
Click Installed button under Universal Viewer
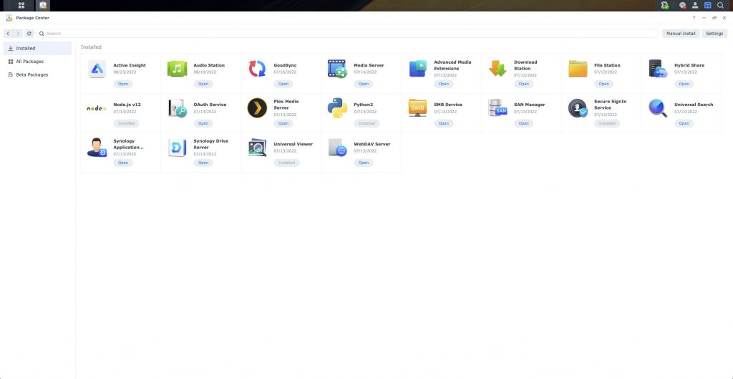(286, 163)
